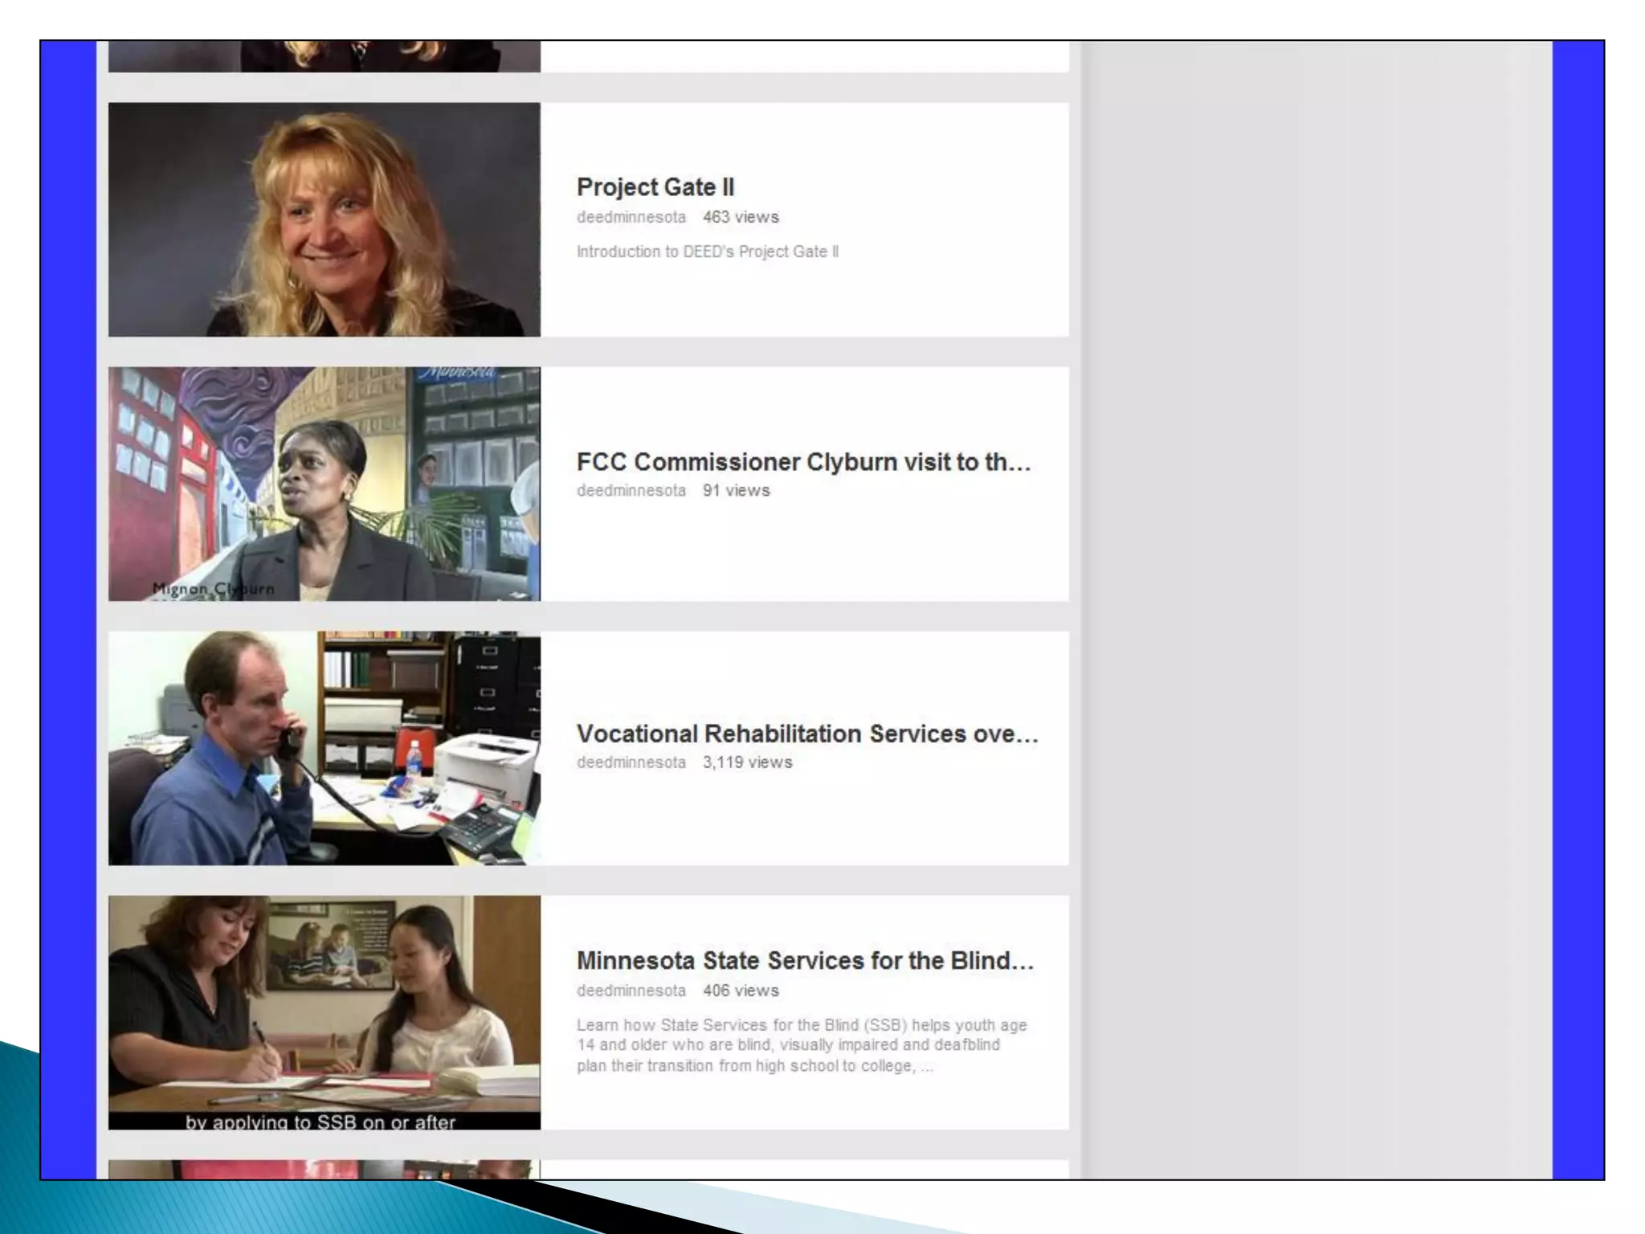Click the 3,119 views count text
The width and height of the screenshot is (1645, 1234).
[x=747, y=762]
